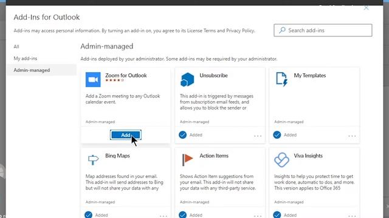The width and height of the screenshot is (389, 218).
Task: Click the Unsubscribe hexagon icon
Action: coord(187,79)
